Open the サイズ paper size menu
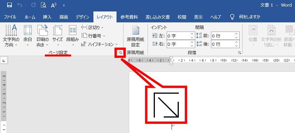Viewport: 295px width, 133px height. 58,36
